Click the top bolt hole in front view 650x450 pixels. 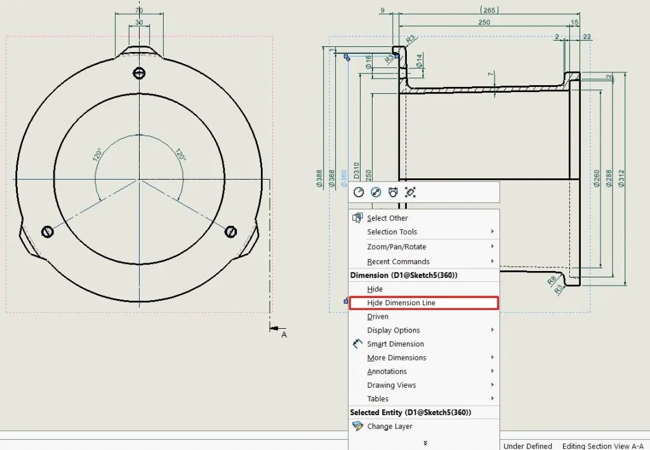coord(139,74)
